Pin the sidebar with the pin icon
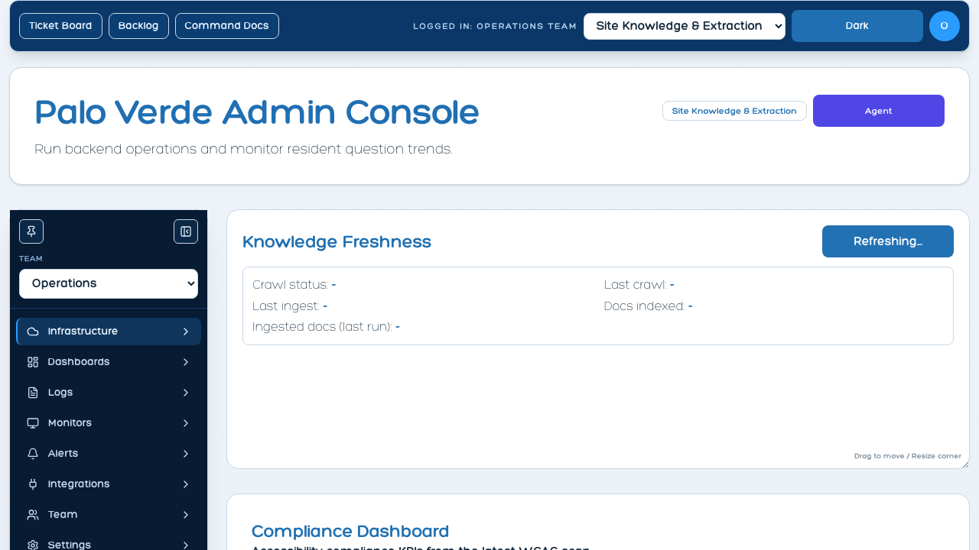The image size is (979, 550). pos(31,231)
